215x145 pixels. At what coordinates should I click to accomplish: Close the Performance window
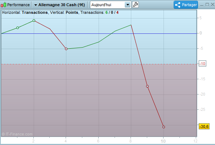click(x=212, y=5)
